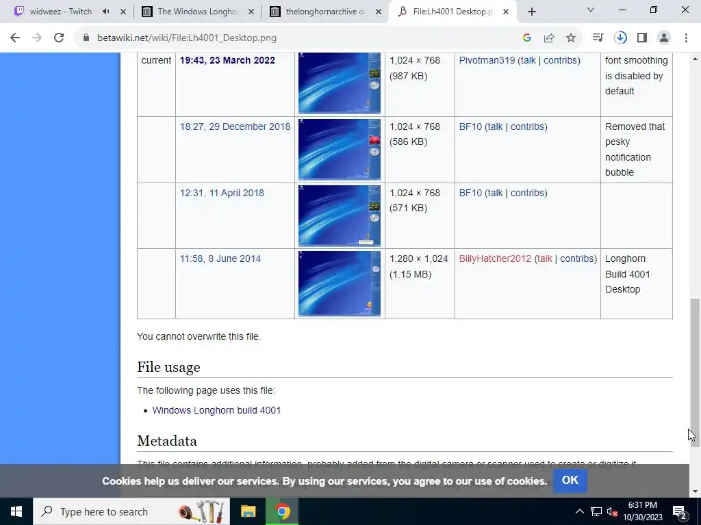Open File Explorer from taskbar
701x525 pixels.
pyautogui.click(x=248, y=511)
